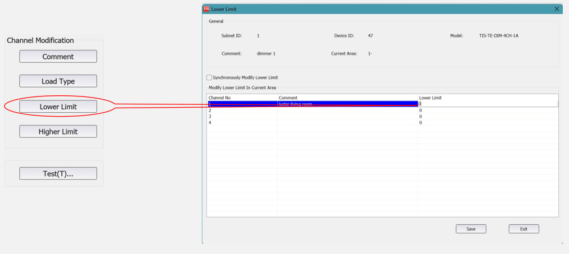
Task: Select channel 2 row in table
Action: tap(242, 110)
